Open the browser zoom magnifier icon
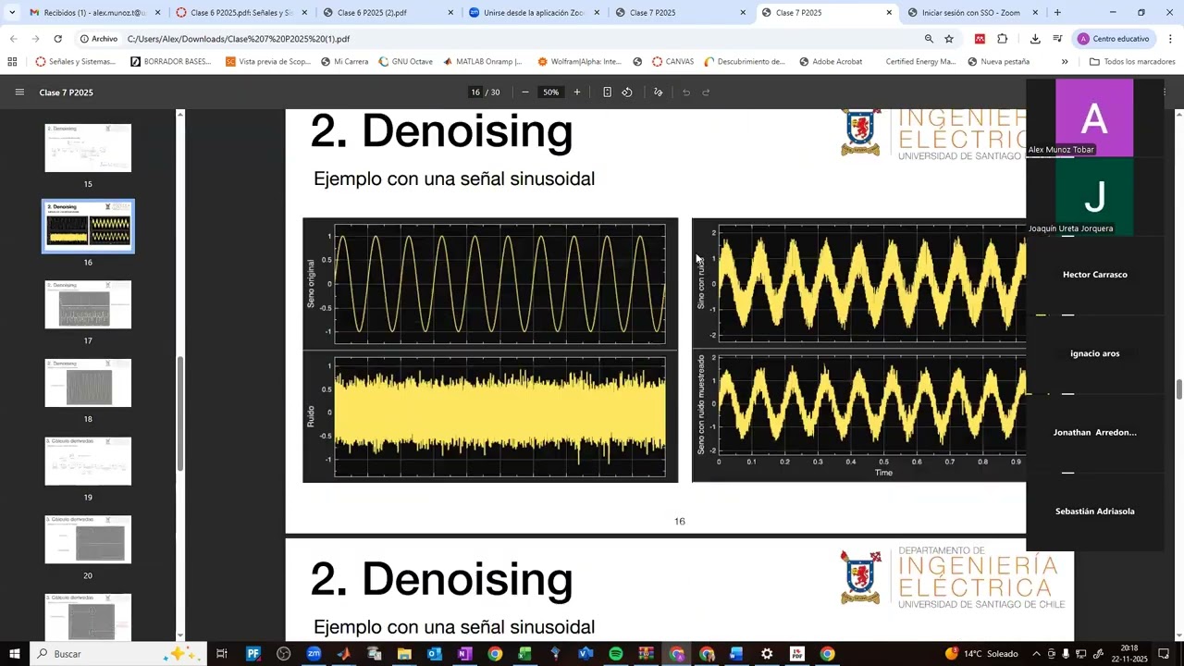The image size is (1184, 666). pyautogui.click(x=929, y=39)
